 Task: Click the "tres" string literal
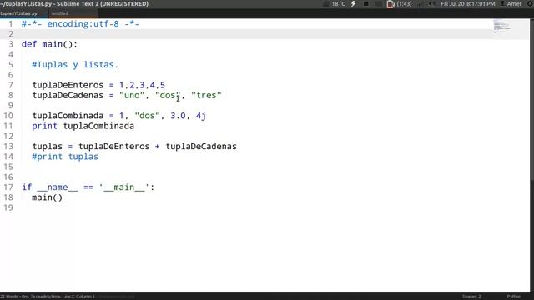[206, 95]
